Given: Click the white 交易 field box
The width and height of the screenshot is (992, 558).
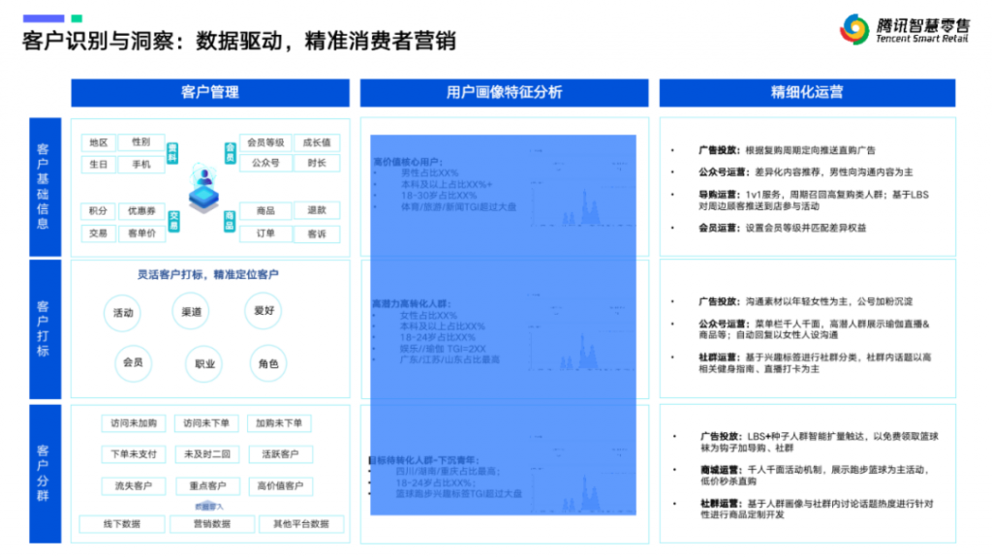Looking at the screenshot, I should pos(98,232).
